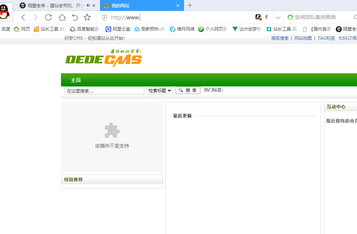Click the QQ penguin avatar
This screenshot has width=357, height=234.
5,12
